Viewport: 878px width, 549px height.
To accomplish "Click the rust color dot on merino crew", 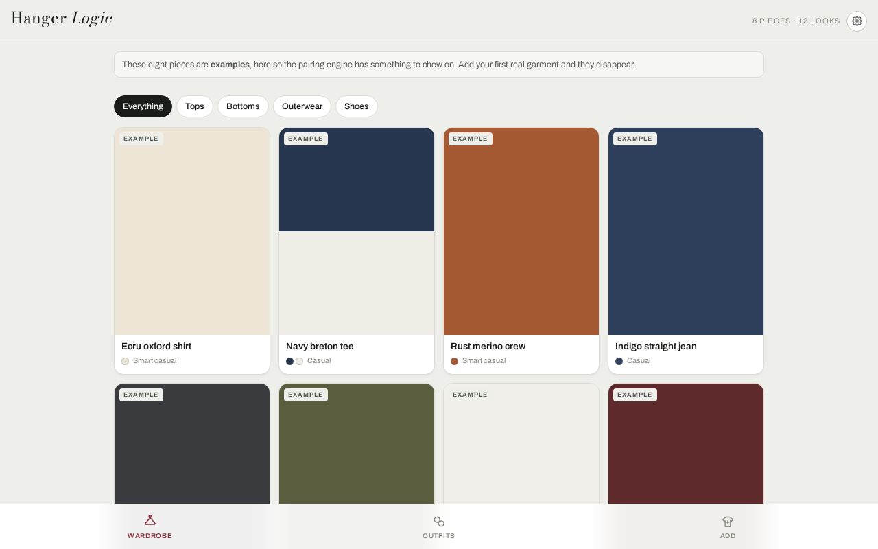I will point(454,361).
